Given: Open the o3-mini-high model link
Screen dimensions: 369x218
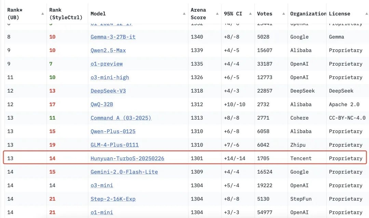Looking at the screenshot, I should click(110, 78).
